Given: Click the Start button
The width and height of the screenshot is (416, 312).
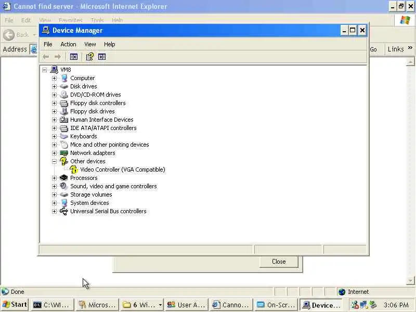Looking at the screenshot, I should pyautogui.click(x=15, y=305).
